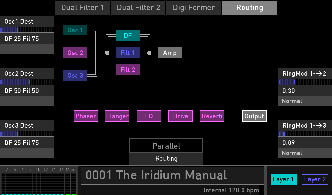332x195 pixels.
Task: Switch to the Dual Filter 1 tab
Action: 82,8
